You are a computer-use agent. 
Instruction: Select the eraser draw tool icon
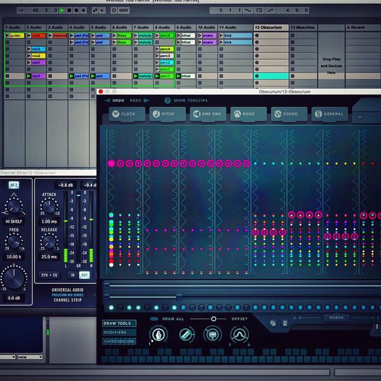[x=185, y=335]
